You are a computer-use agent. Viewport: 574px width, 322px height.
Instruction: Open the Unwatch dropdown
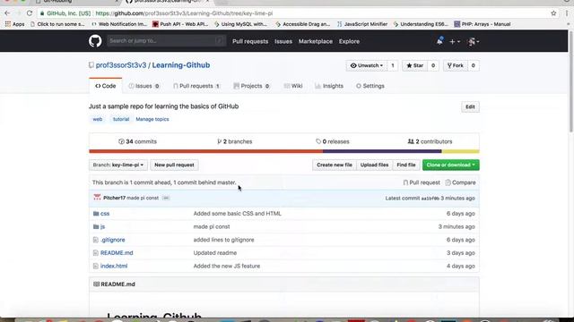coord(367,65)
